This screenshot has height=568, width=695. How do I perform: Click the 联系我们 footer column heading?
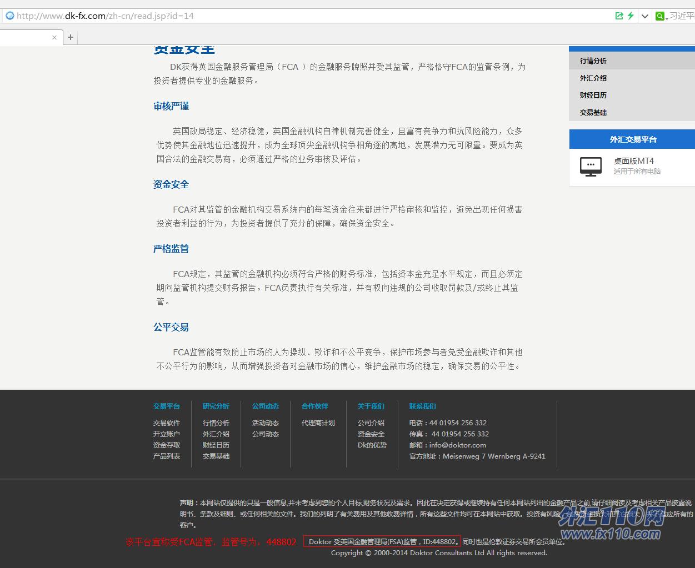coord(423,406)
